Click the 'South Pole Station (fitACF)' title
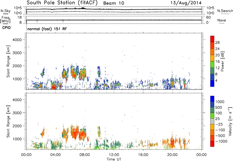Viewport: 233px width, 161px height. click(x=62, y=3)
